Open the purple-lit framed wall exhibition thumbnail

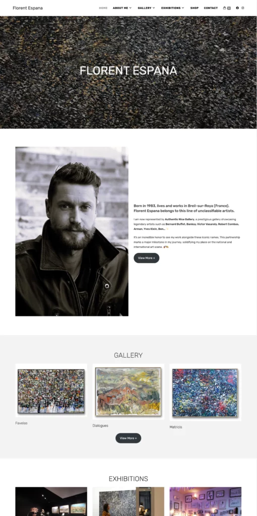tap(205, 501)
